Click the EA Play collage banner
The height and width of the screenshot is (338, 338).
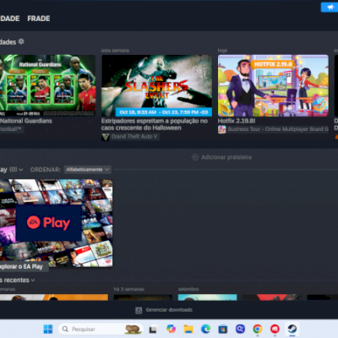click(x=56, y=223)
